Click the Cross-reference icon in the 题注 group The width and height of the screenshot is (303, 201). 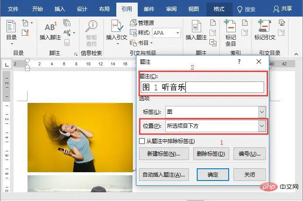(213, 43)
